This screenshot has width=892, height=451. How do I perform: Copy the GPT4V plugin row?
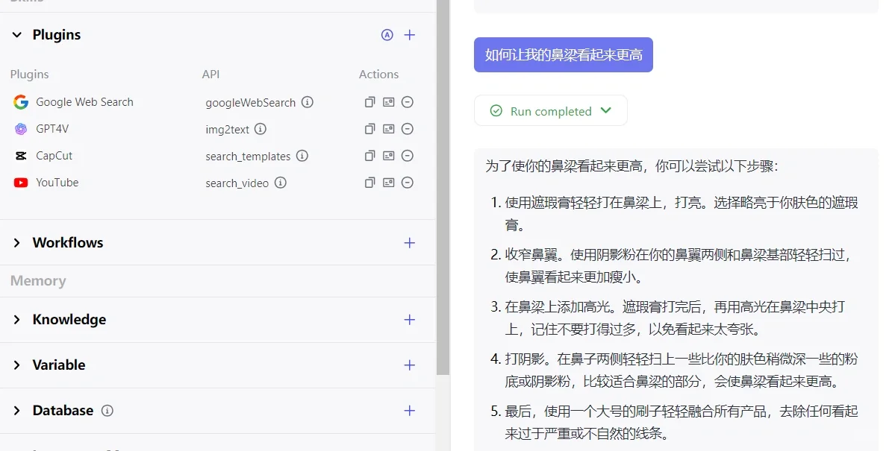pos(369,129)
